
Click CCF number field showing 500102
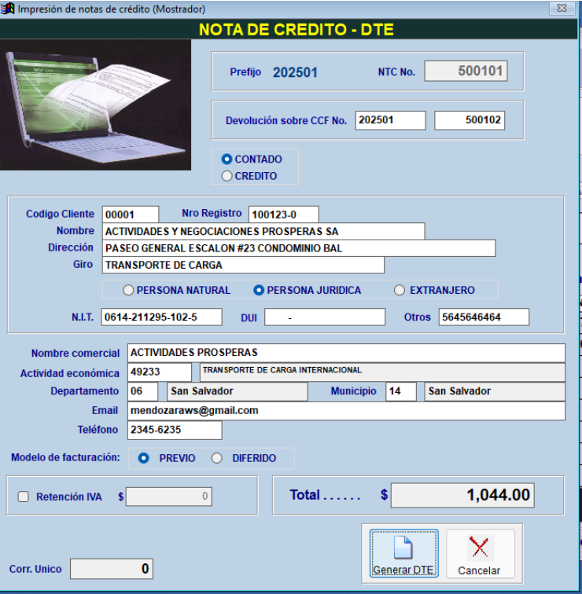click(x=470, y=120)
